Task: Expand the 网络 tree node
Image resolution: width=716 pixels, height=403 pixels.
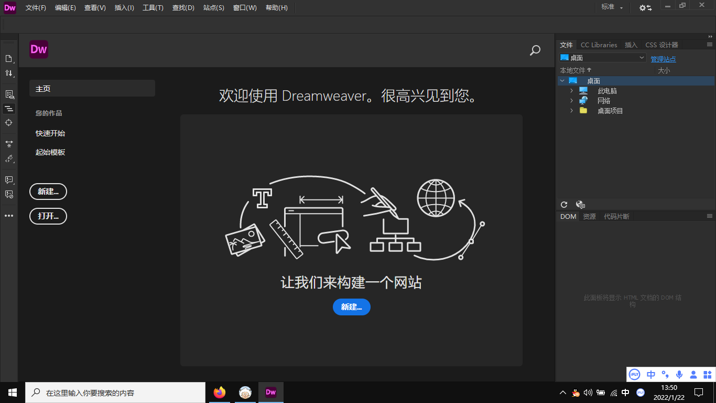Action: (x=572, y=101)
